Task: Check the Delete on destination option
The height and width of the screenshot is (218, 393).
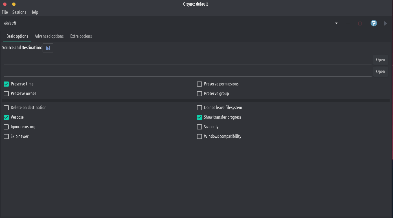Action: click(x=6, y=108)
